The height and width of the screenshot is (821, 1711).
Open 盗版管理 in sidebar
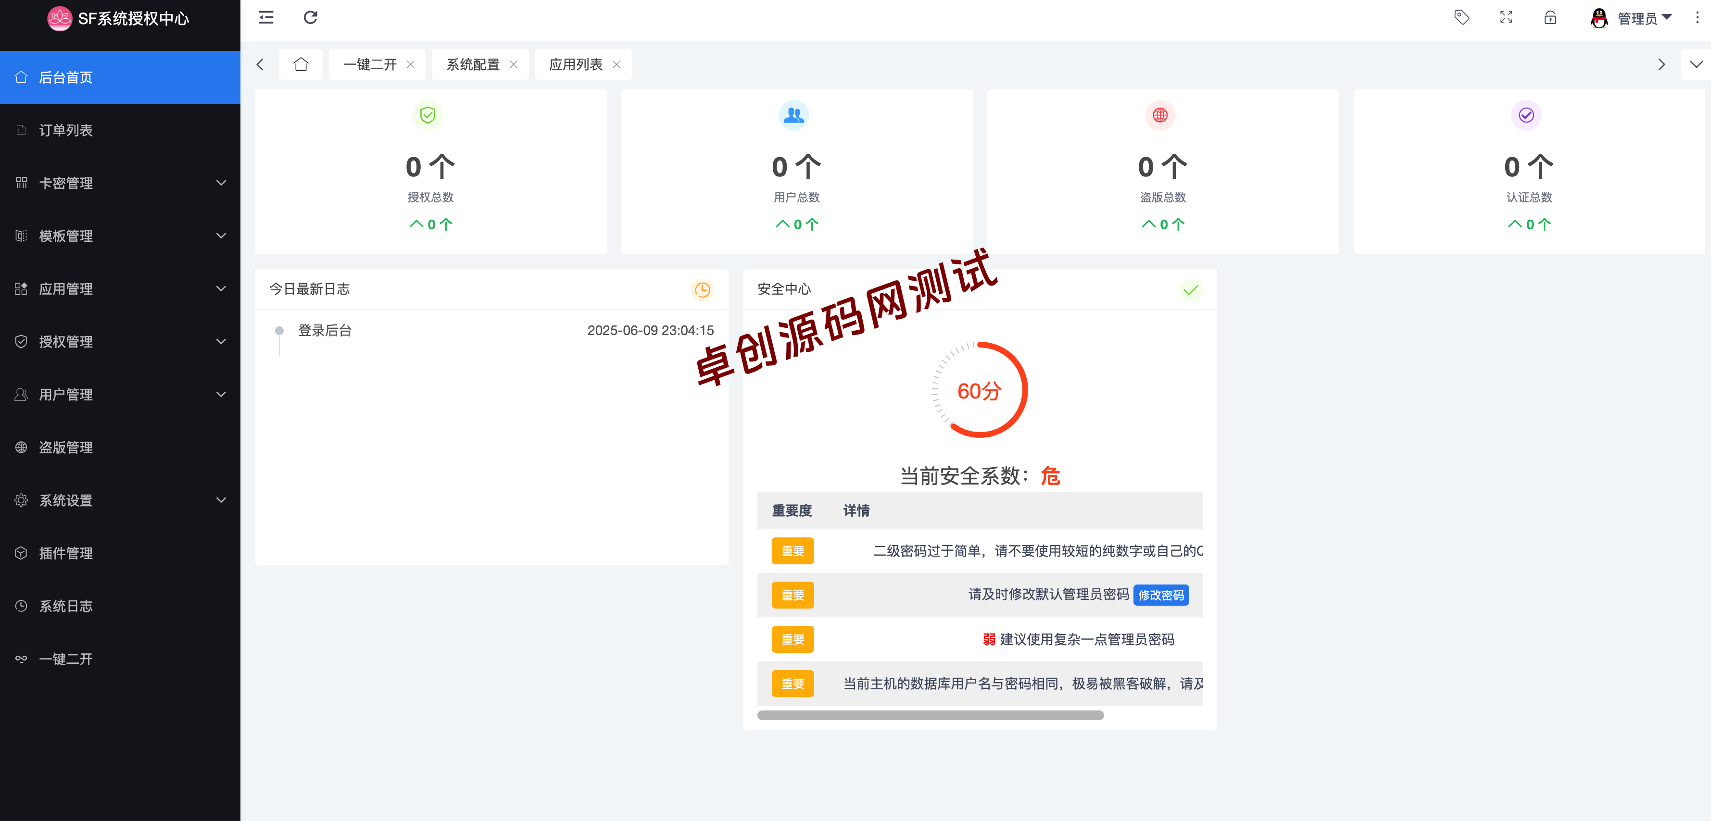(x=120, y=448)
